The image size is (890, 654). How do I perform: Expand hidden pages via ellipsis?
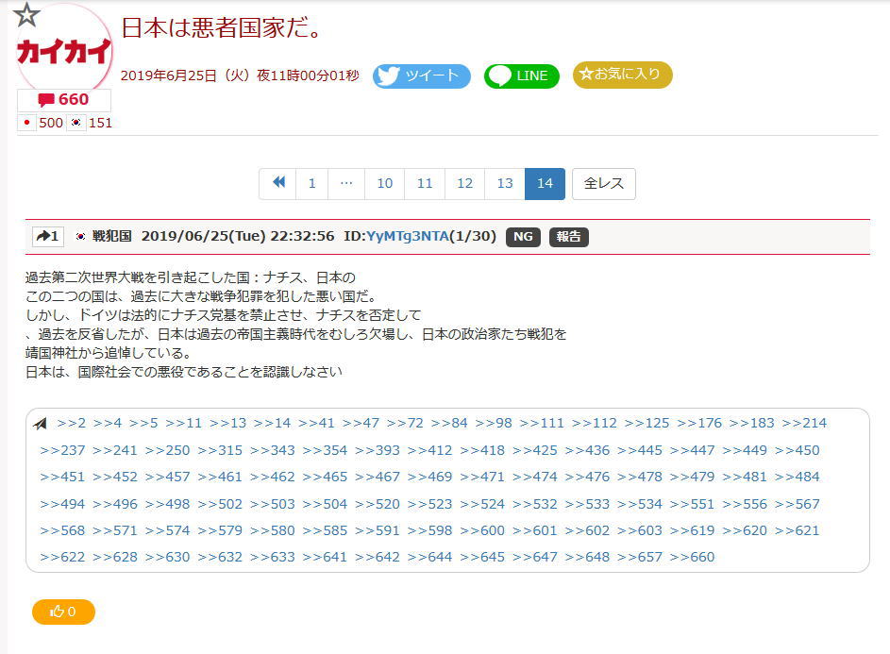click(346, 183)
